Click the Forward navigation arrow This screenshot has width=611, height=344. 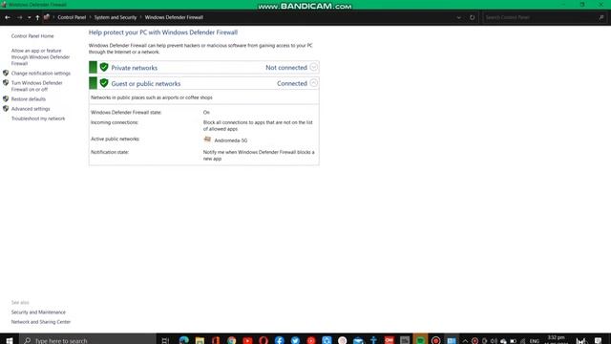[19, 17]
